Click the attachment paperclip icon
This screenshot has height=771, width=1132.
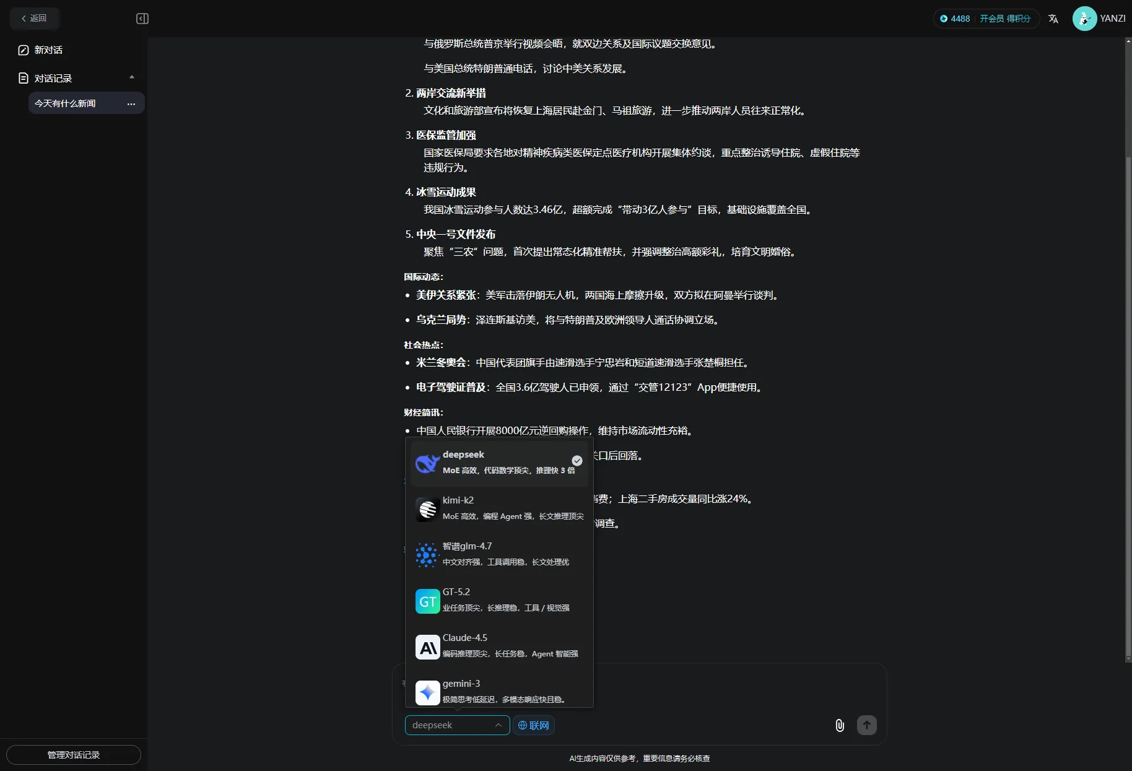(x=839, y=725)
